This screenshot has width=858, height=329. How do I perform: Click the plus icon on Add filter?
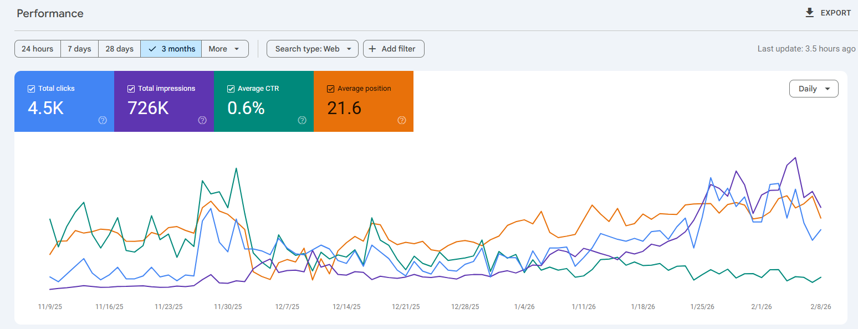(x=372, y=49)
